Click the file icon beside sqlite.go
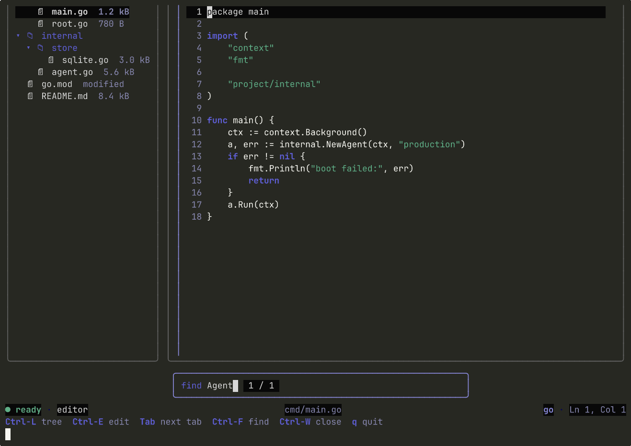The height and width of the screenshot is (446, 631). [51, 60]
